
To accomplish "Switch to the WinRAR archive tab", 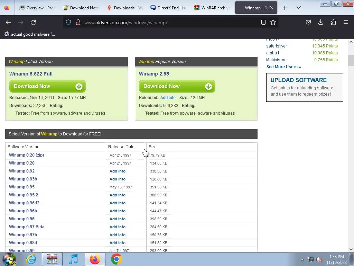I will (x=212, y=8).
